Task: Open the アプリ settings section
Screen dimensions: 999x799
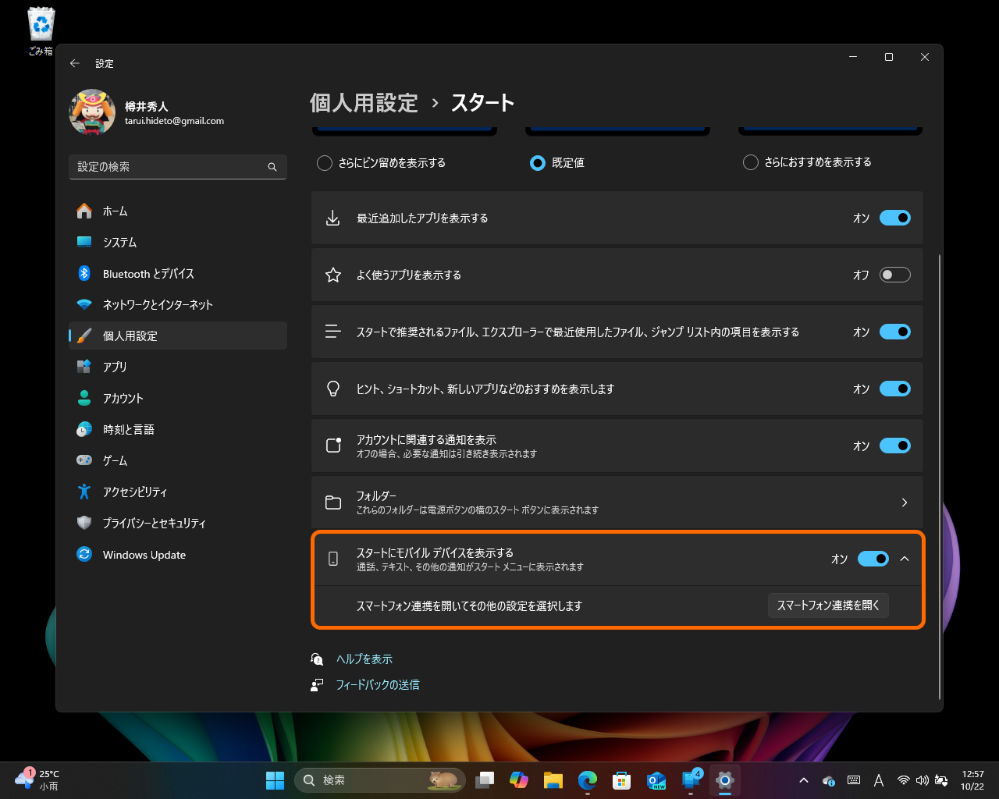Action: pos(116,367)
